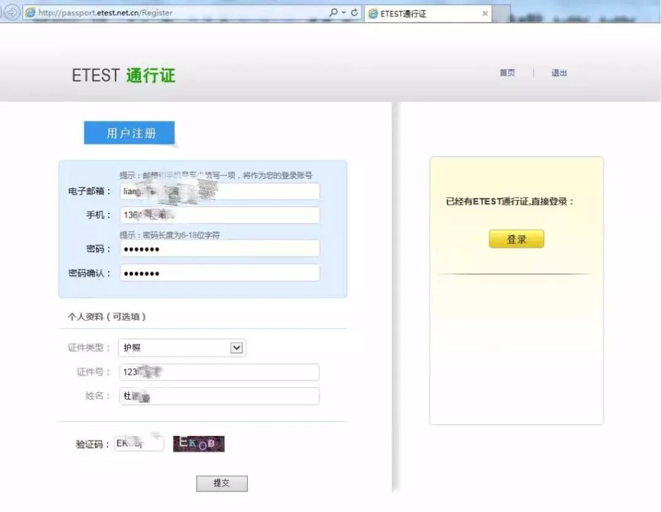Open the address bar search dropdown arrow
The image size is (661, 512).
343,13
